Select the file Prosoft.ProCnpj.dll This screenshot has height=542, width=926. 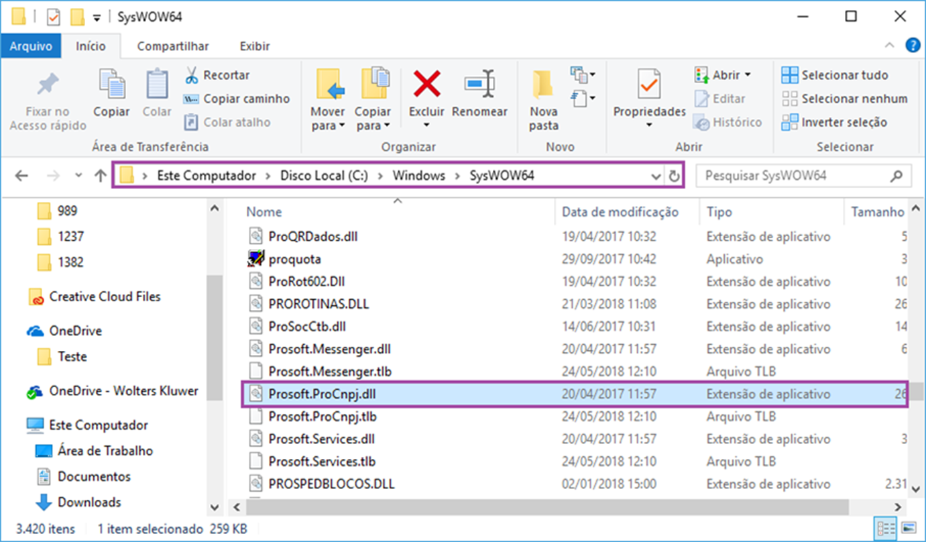575,394
